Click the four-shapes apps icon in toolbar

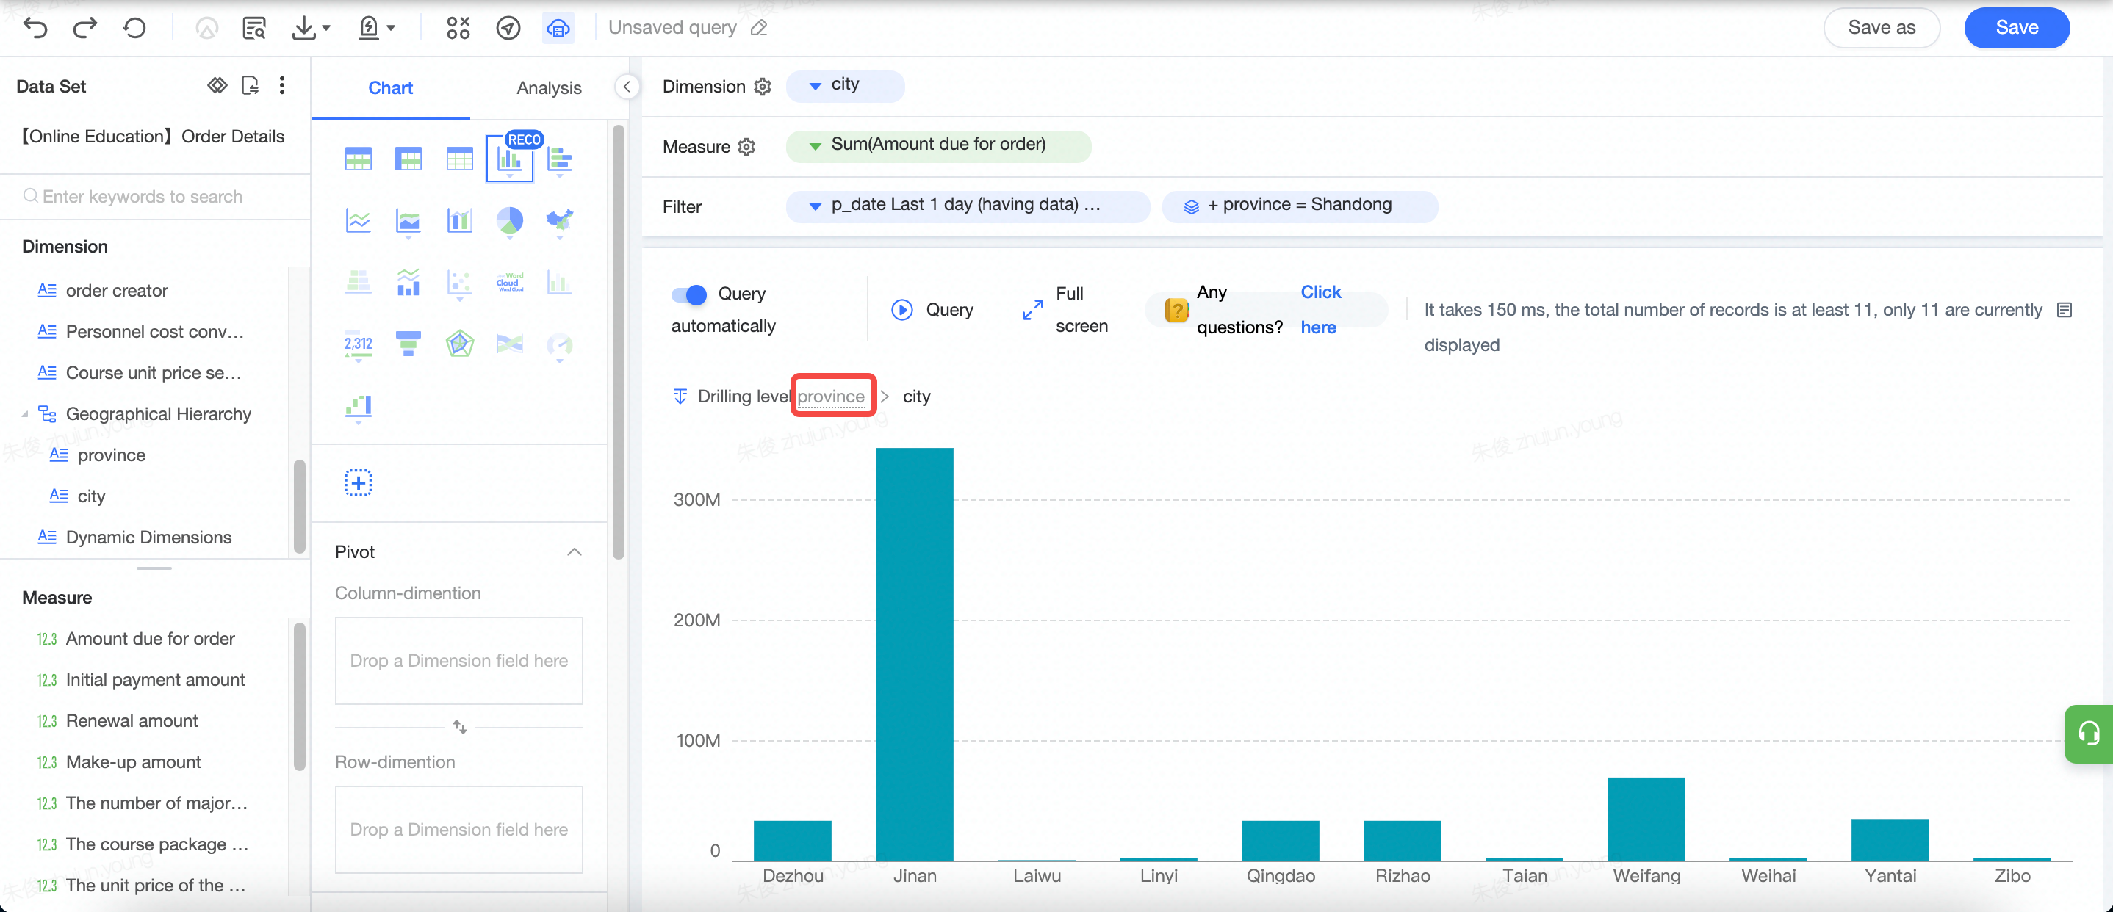[458, 28]
